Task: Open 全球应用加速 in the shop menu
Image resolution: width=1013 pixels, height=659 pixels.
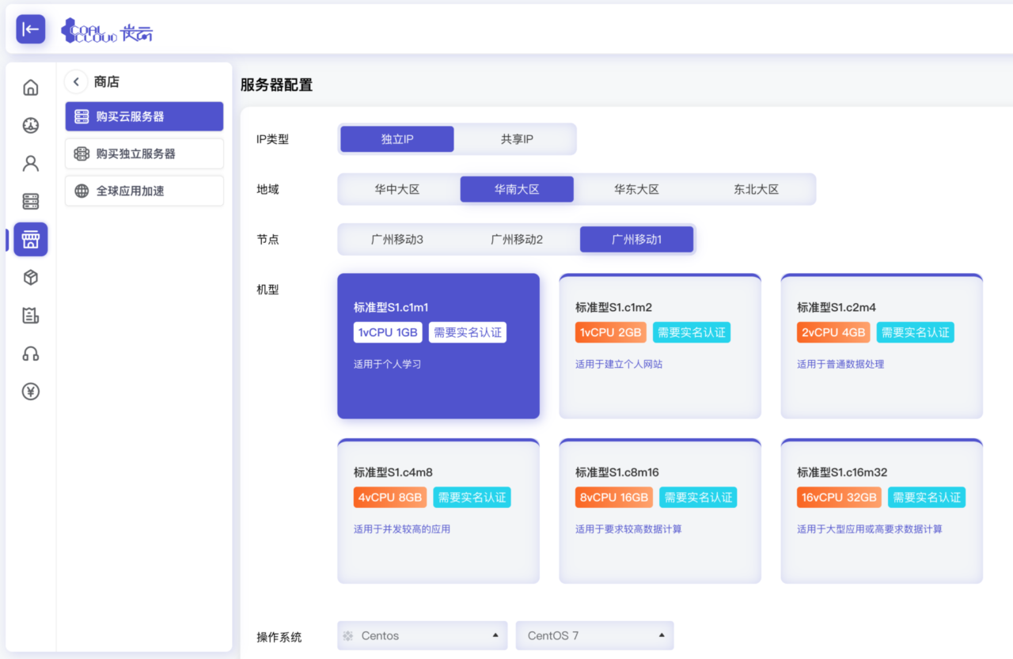Action: point(144,191)
